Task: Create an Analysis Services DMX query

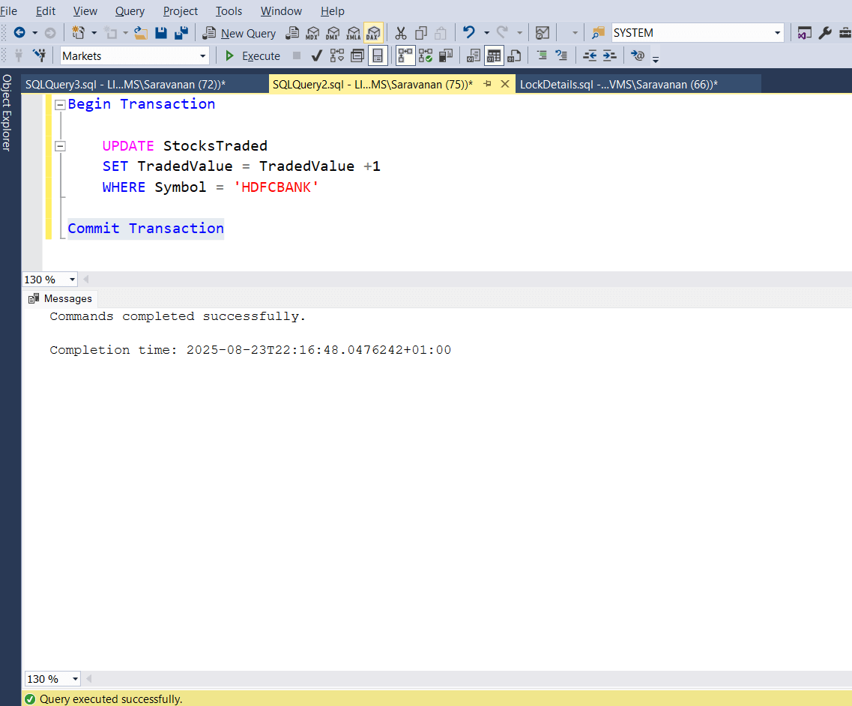Action: tap(333, 33)
